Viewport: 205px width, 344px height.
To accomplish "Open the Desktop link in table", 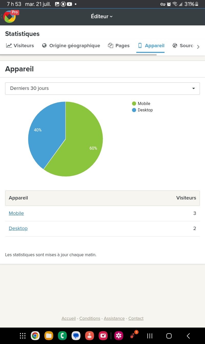I will point(18,228).
